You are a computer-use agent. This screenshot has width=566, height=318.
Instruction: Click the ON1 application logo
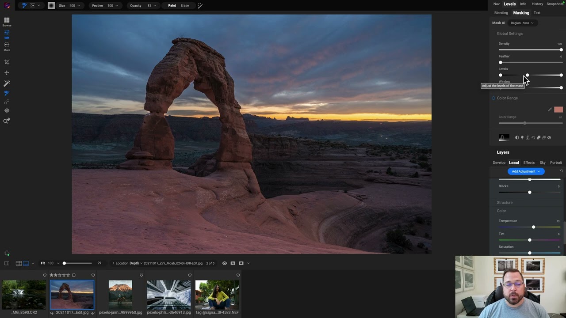[7, 5]
